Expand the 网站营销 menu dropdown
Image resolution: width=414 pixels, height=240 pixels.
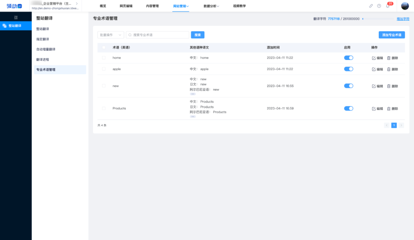click(181, 6)
